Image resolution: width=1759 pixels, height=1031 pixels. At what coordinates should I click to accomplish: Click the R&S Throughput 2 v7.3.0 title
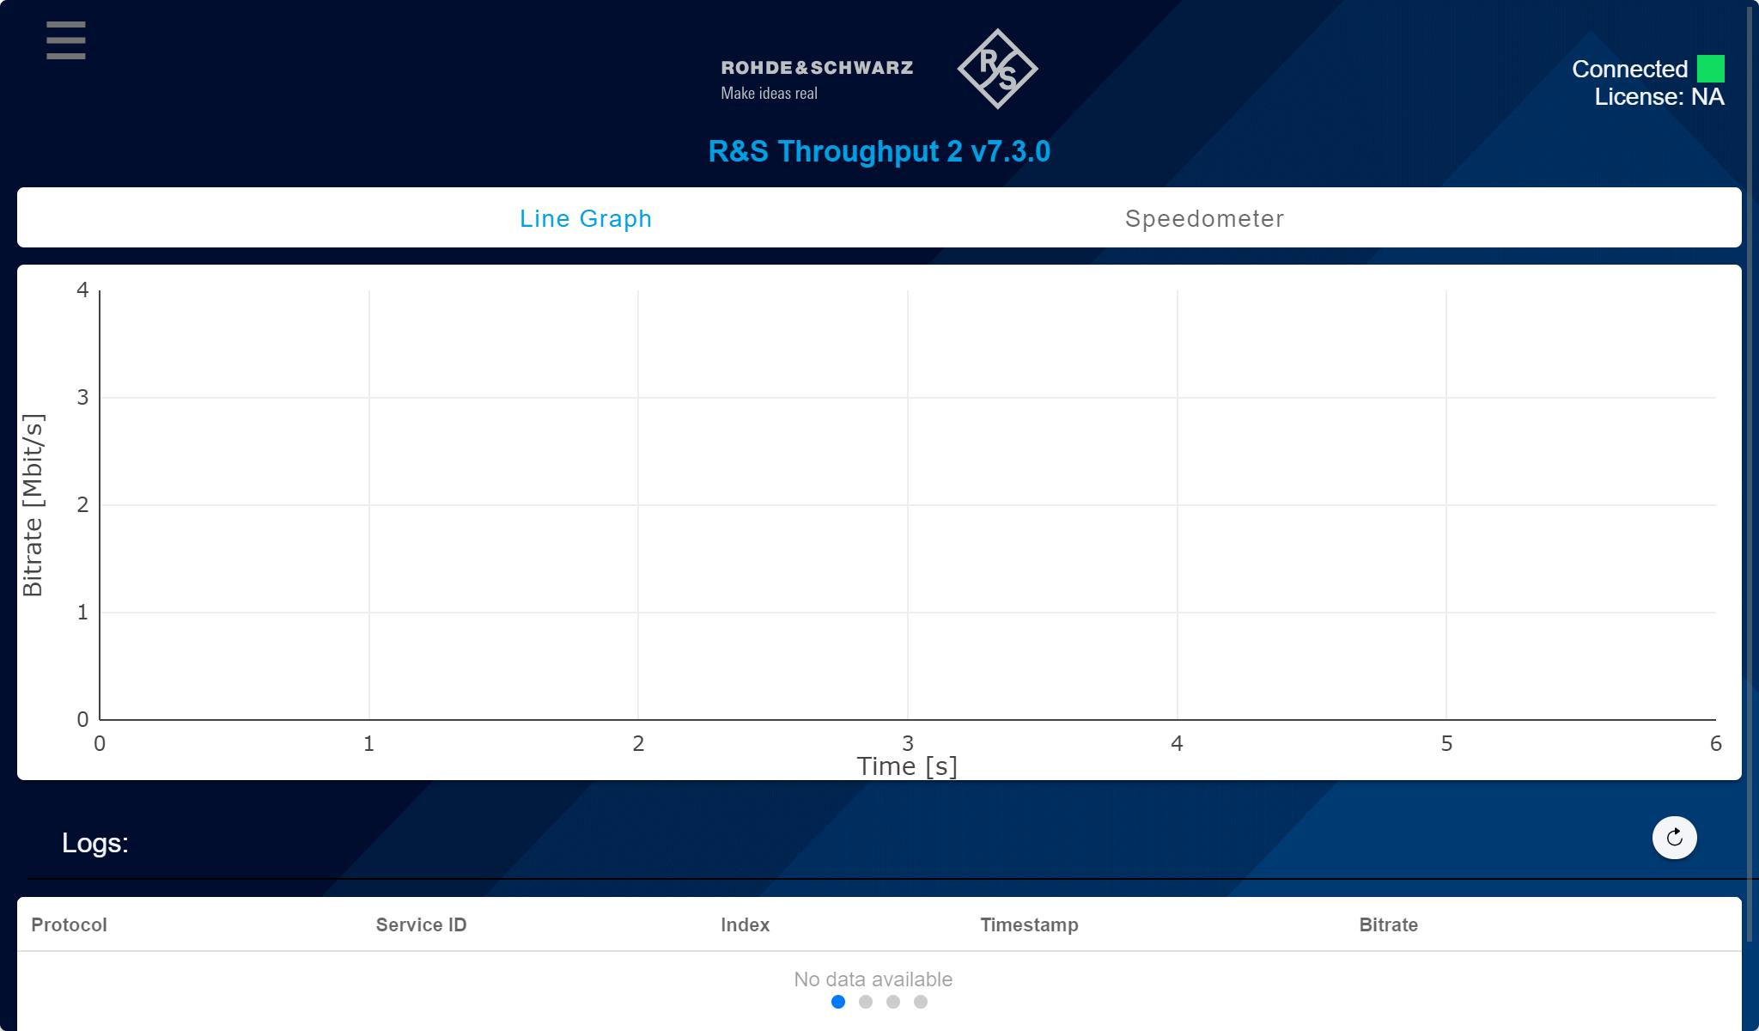879,151
